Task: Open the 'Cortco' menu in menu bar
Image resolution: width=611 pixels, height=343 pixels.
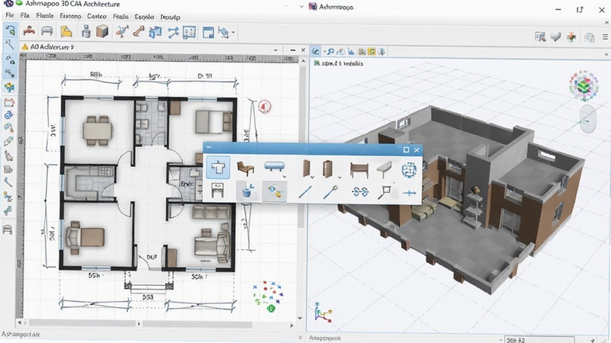Action: pyautogui.click(x=97, y=16)
